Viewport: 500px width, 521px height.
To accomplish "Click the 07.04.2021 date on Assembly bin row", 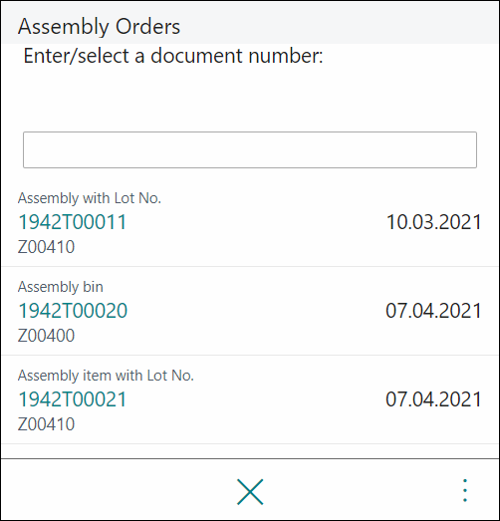I will click(433, 311).
